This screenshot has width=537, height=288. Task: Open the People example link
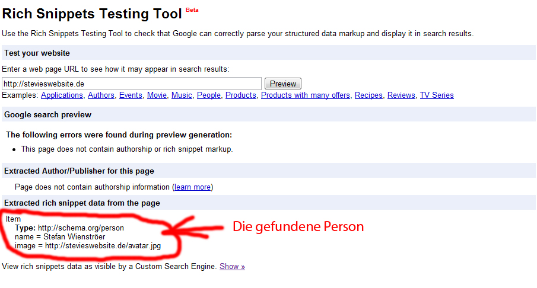coord(208,95)
